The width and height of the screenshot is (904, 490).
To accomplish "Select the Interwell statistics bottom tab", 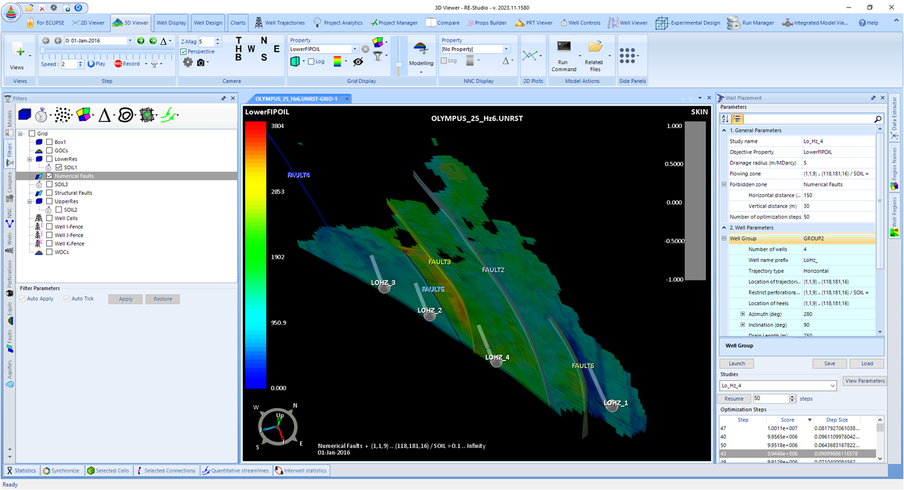I will 301,470.
